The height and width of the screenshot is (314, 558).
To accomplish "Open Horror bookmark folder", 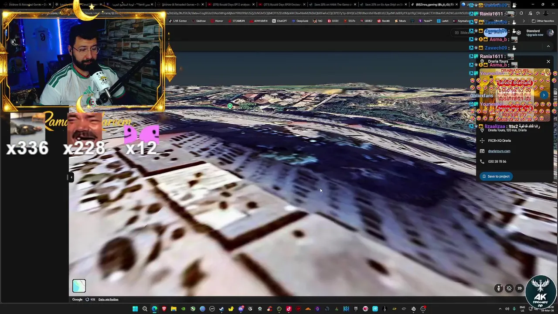I will [217, 21].
